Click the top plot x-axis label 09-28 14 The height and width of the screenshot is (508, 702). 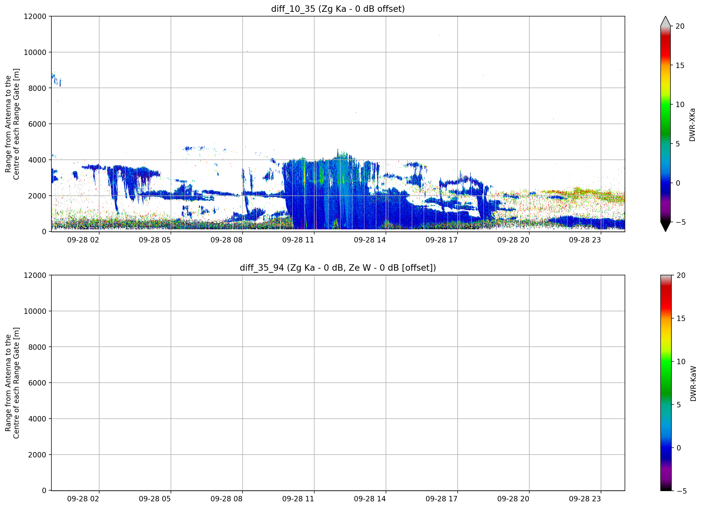[370, 240]
